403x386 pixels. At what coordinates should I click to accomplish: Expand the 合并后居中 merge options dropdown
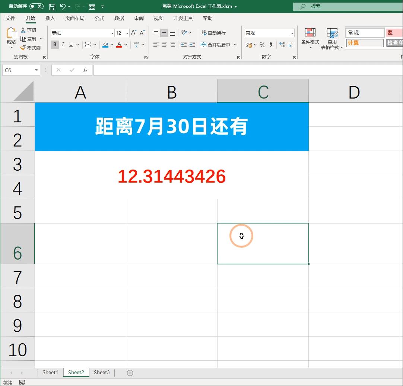(235, 45)
